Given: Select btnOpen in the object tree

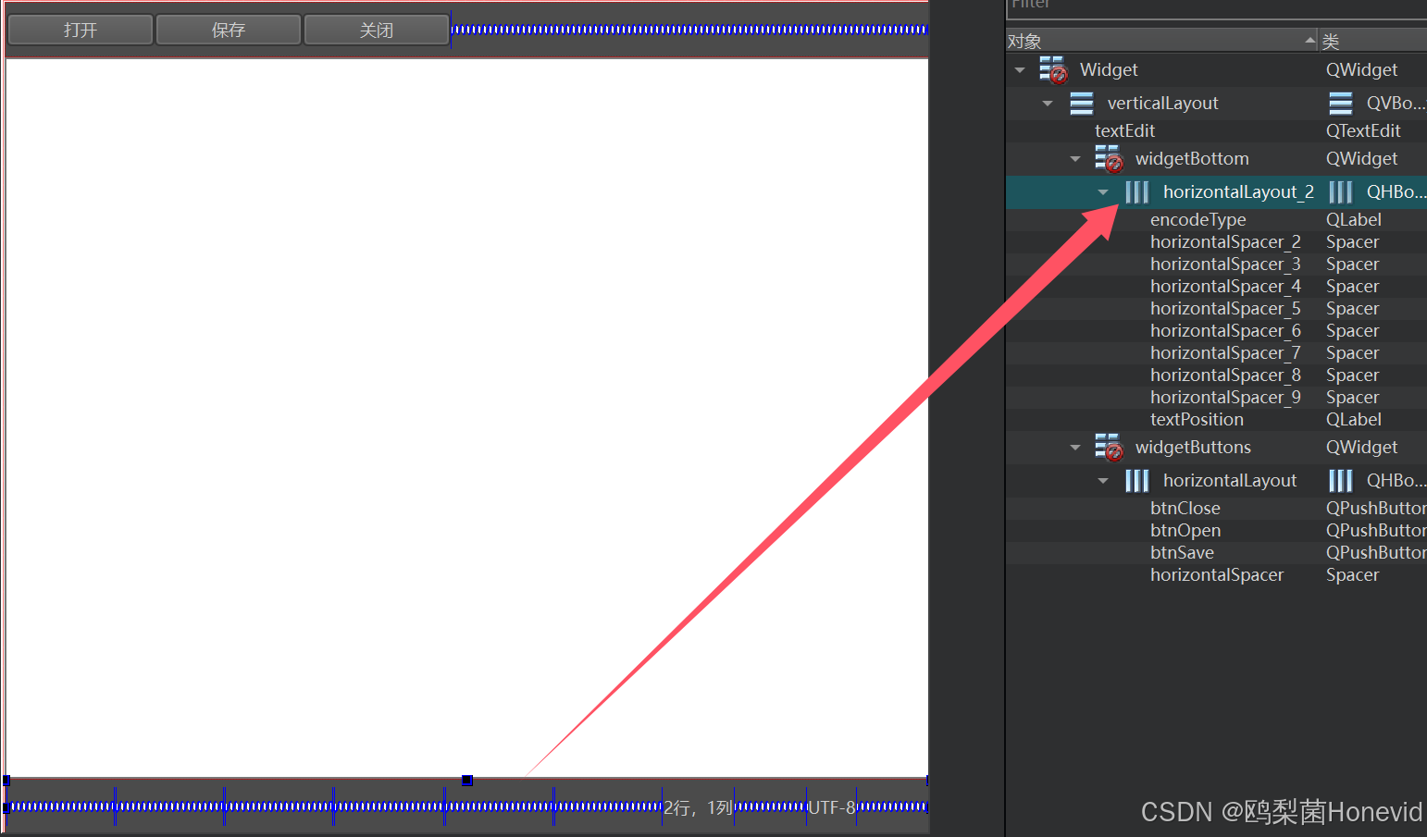Looking at the screenshot, I should pos(1185,531).
